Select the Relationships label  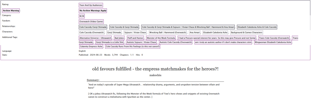click(x=9, y=26)
